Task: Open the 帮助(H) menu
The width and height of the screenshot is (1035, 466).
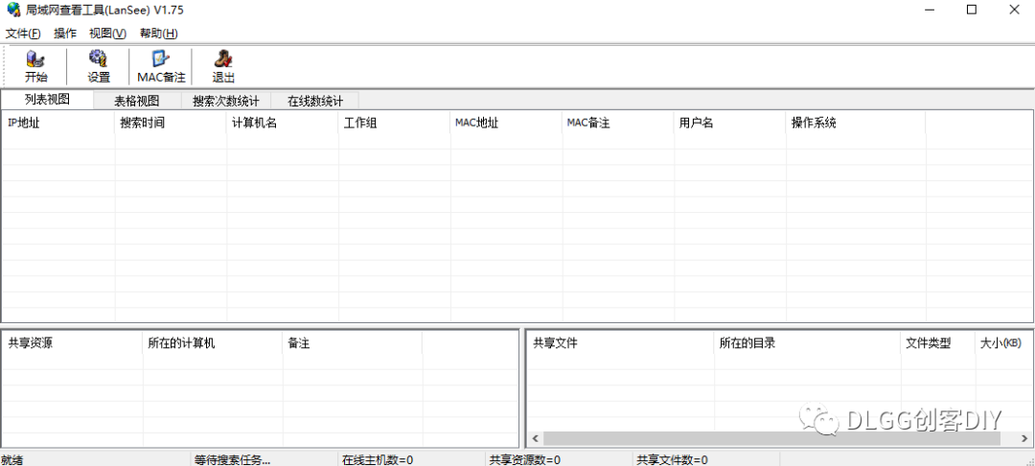Action: tap(158, 34)
